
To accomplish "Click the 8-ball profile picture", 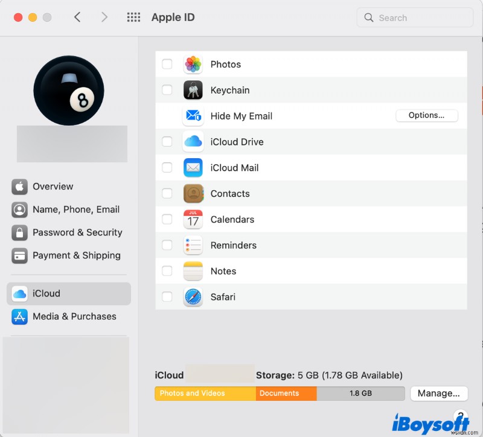I will (69, 91).
